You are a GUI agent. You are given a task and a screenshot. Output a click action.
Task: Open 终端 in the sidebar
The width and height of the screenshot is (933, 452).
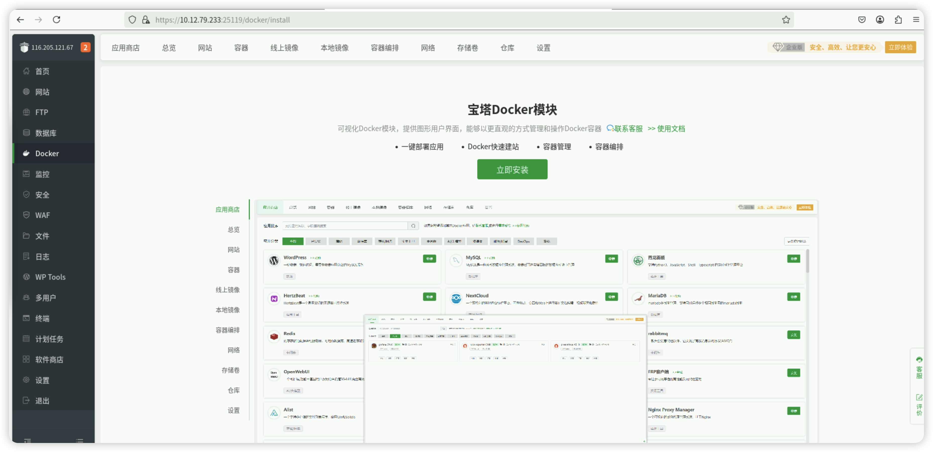point(53,318)
